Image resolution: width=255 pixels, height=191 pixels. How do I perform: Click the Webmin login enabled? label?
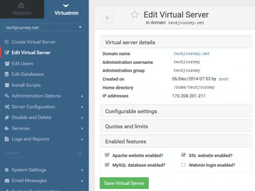click(x=212, y=165)
